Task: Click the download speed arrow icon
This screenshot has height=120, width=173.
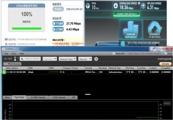Action: click(116, 6)
